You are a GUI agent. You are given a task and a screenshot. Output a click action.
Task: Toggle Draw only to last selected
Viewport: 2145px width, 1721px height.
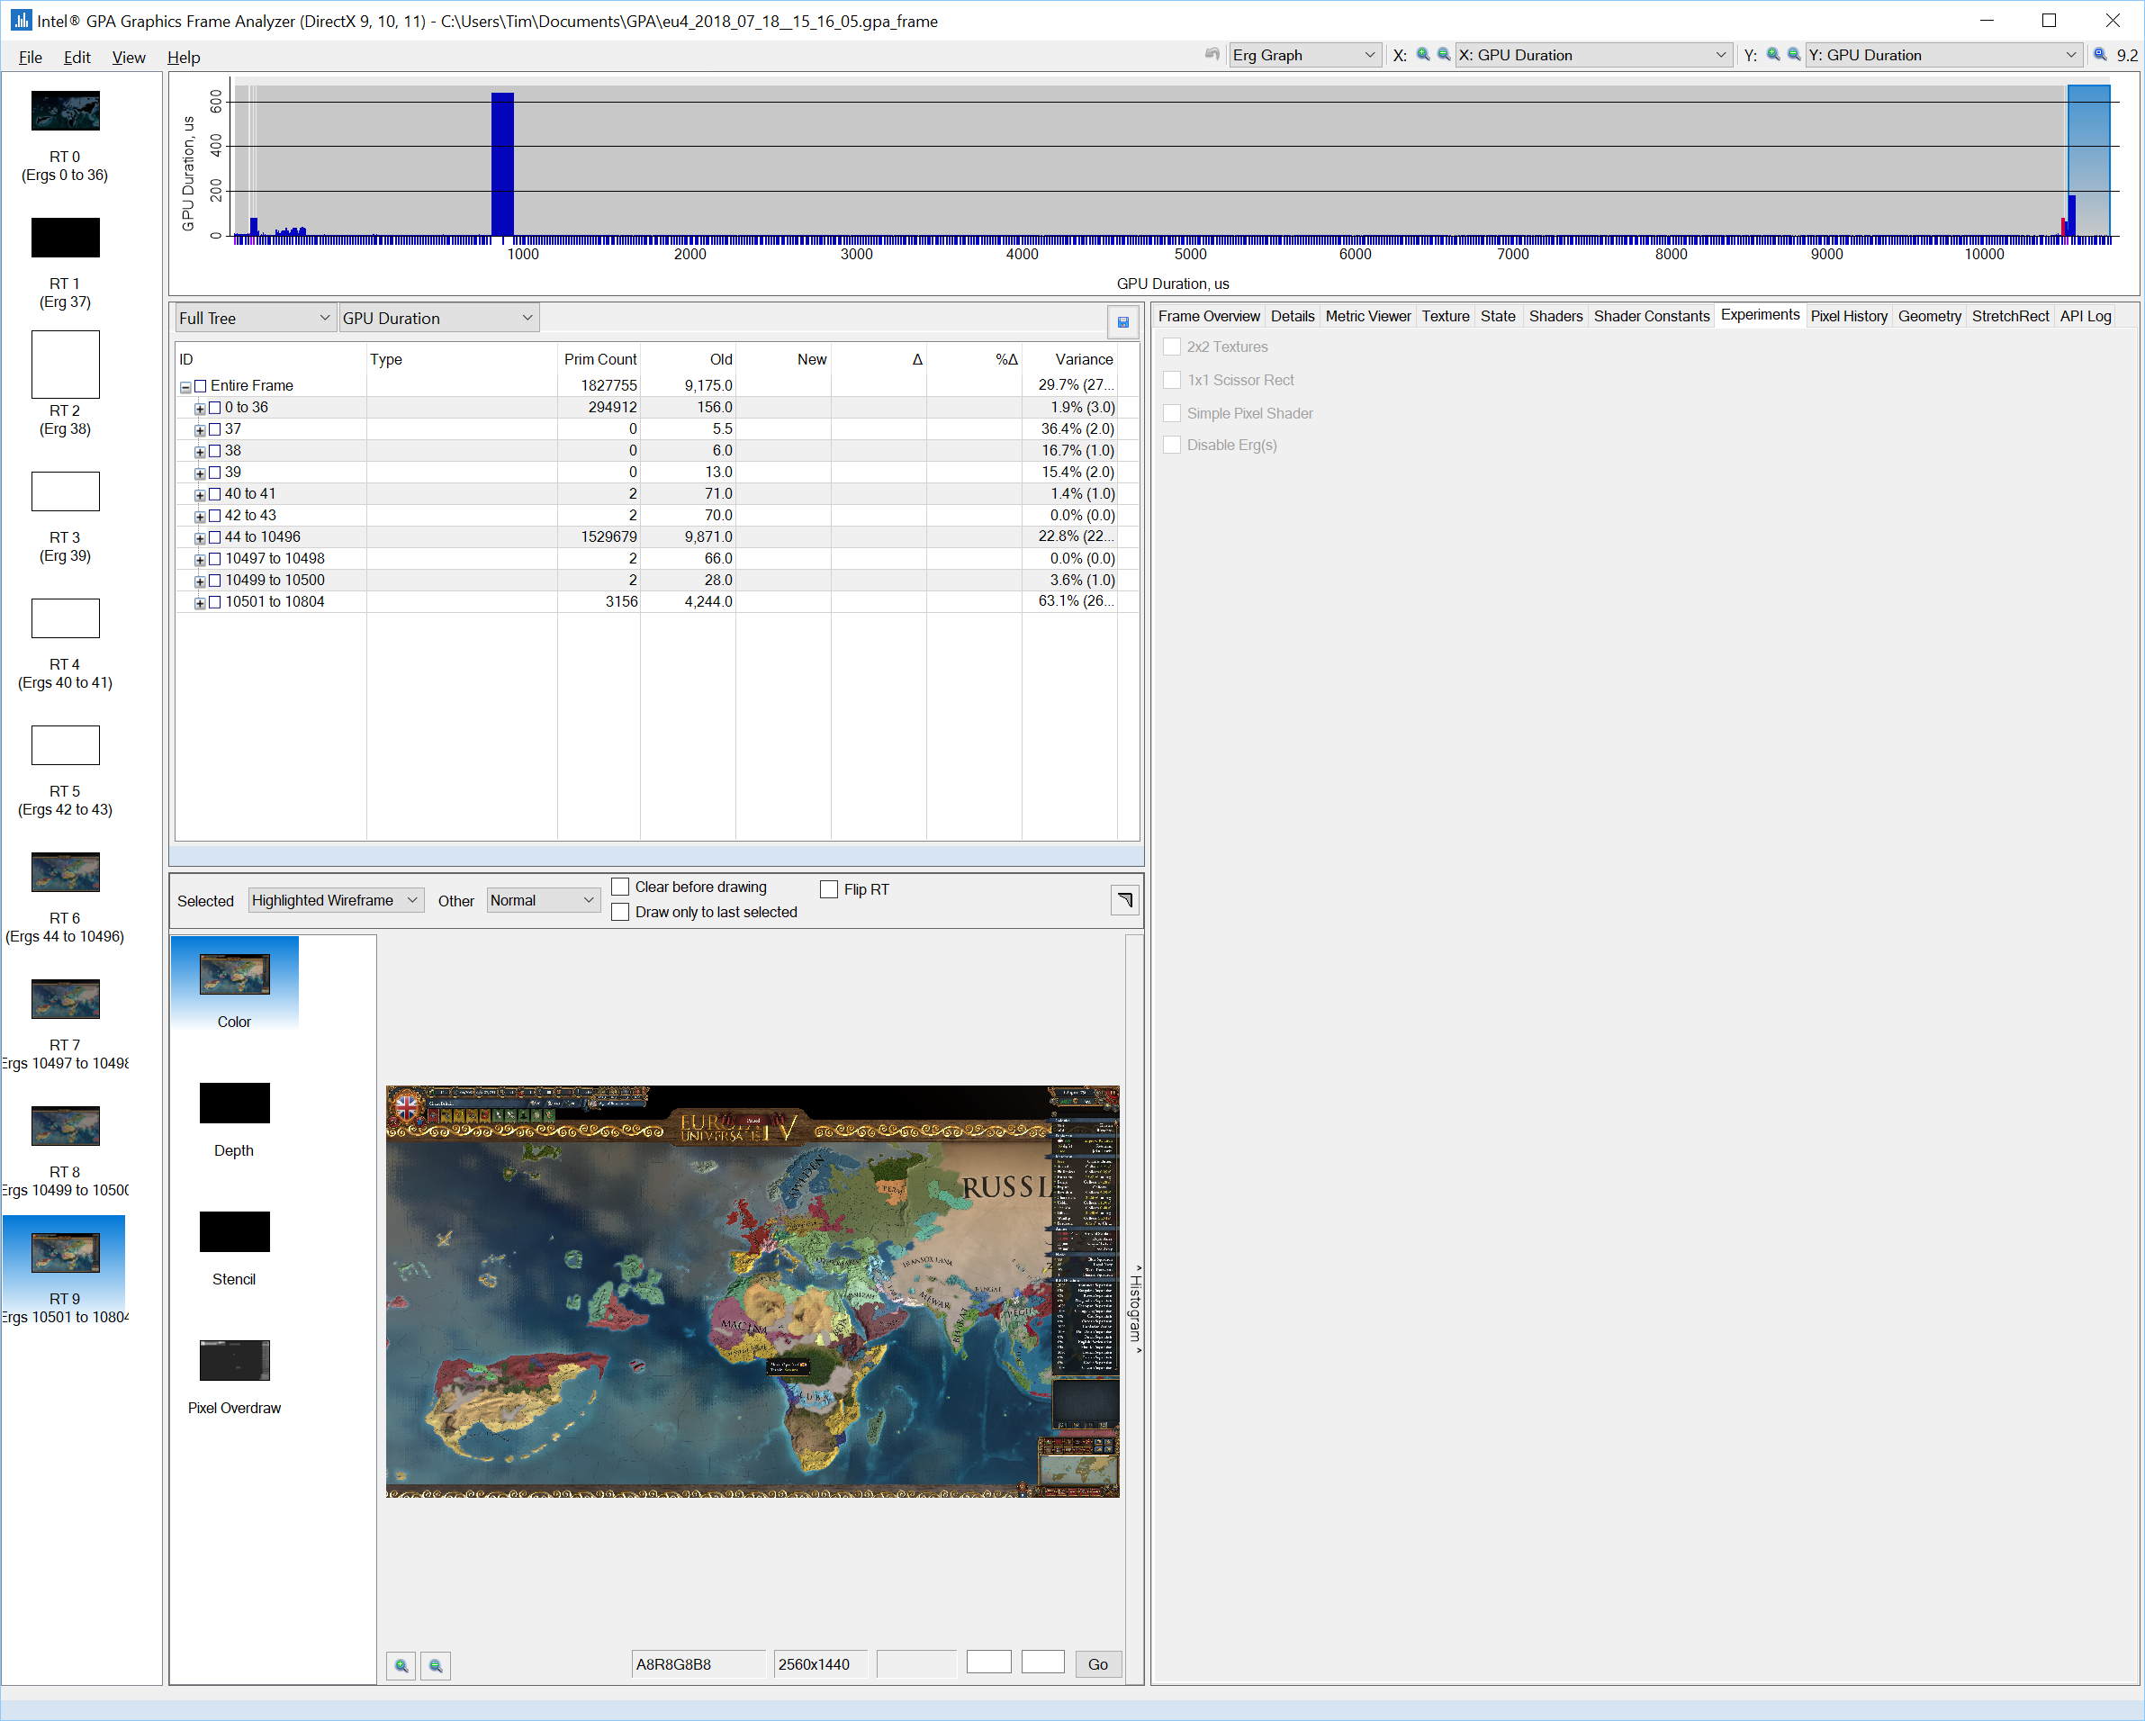(620, 912)
